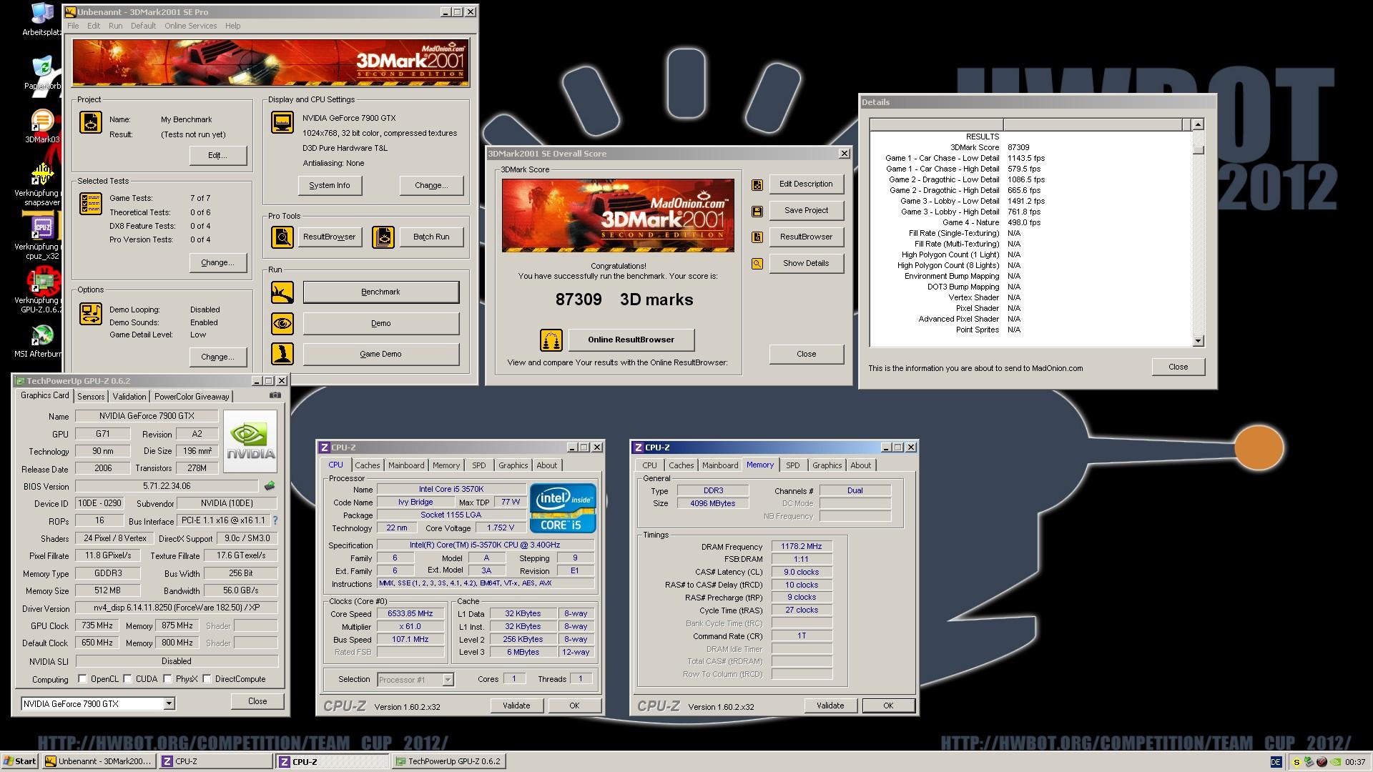Open the MSI Afterburner desktop shortcut

(x=42, y=341)
